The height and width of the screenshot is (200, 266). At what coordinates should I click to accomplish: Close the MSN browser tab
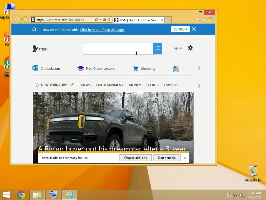162,20
